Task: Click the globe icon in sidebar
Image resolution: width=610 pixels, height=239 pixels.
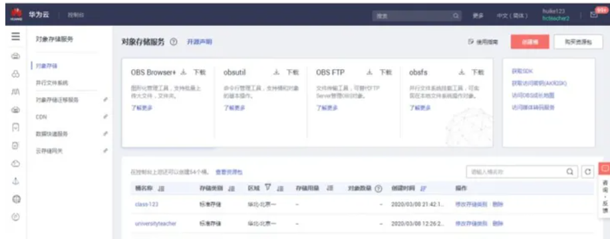Action: (16, 199)
